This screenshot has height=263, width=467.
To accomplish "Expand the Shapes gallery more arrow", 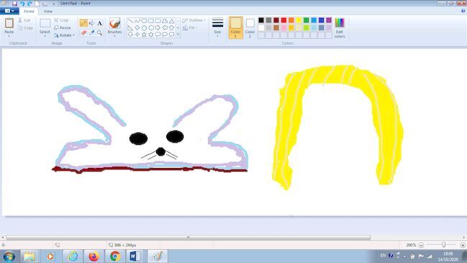I will 178,35.
